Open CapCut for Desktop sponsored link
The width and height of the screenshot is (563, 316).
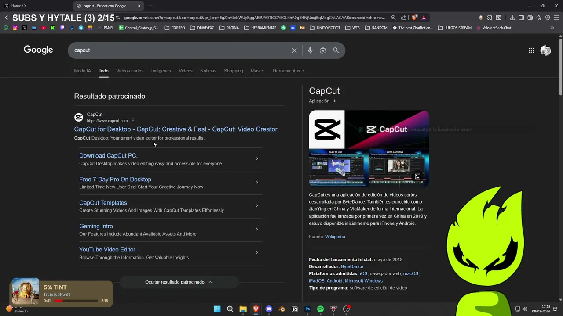pyautogui.click(x=175, y=129)
